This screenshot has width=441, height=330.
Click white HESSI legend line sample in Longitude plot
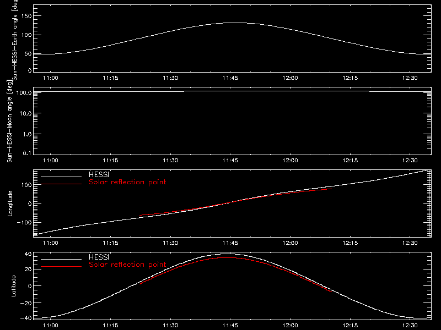click(61, 177)
